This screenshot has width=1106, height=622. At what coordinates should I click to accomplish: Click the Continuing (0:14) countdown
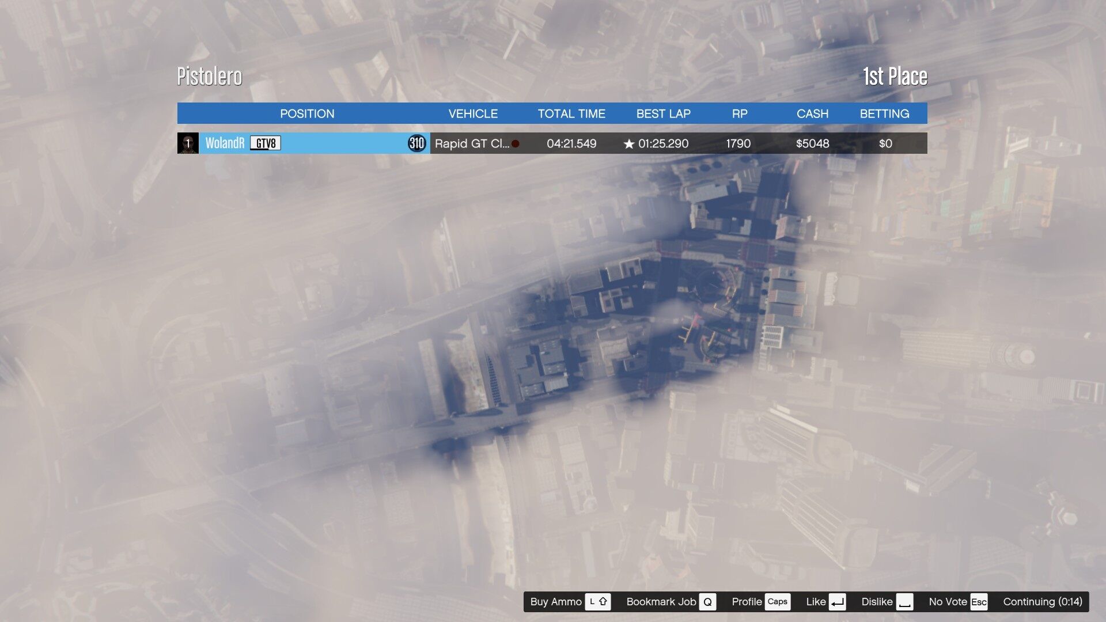click(1043, 602)
